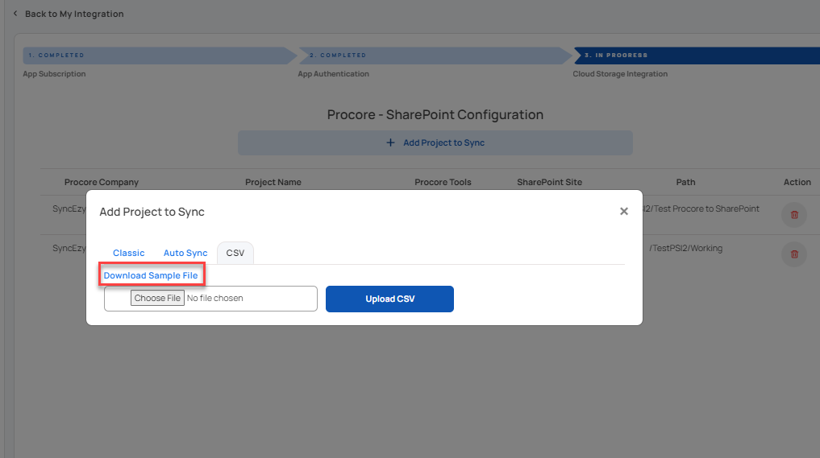Delete the Test Procore to SharePoint row
The width and height of the screenshot is (820, 458).
click(794, 215)
